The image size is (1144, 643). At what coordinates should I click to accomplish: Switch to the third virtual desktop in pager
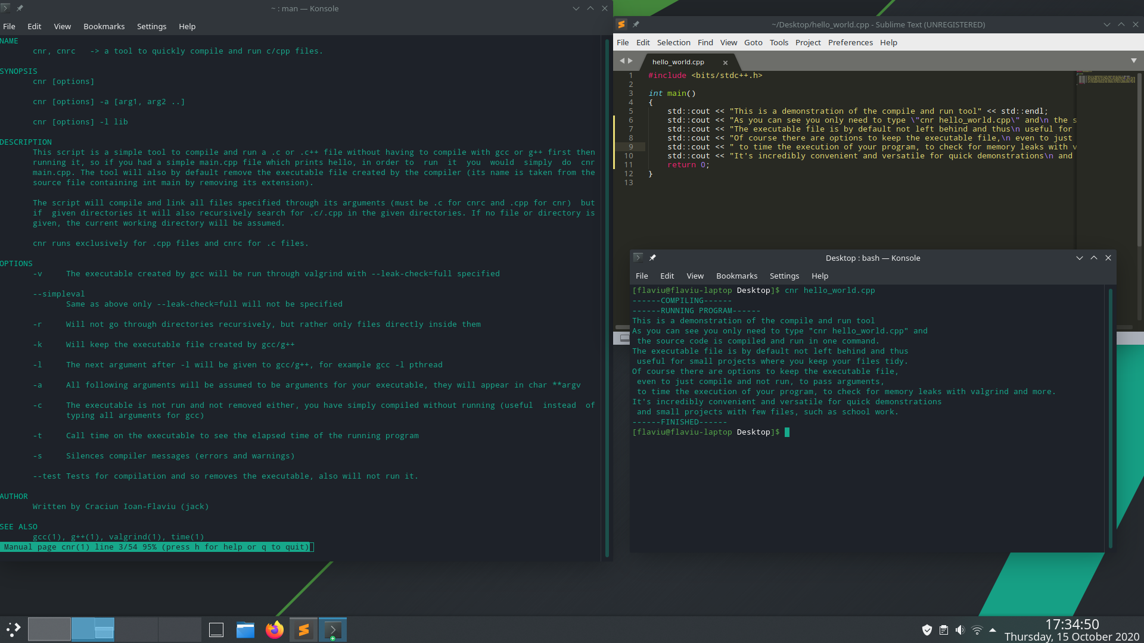point(136,629)
